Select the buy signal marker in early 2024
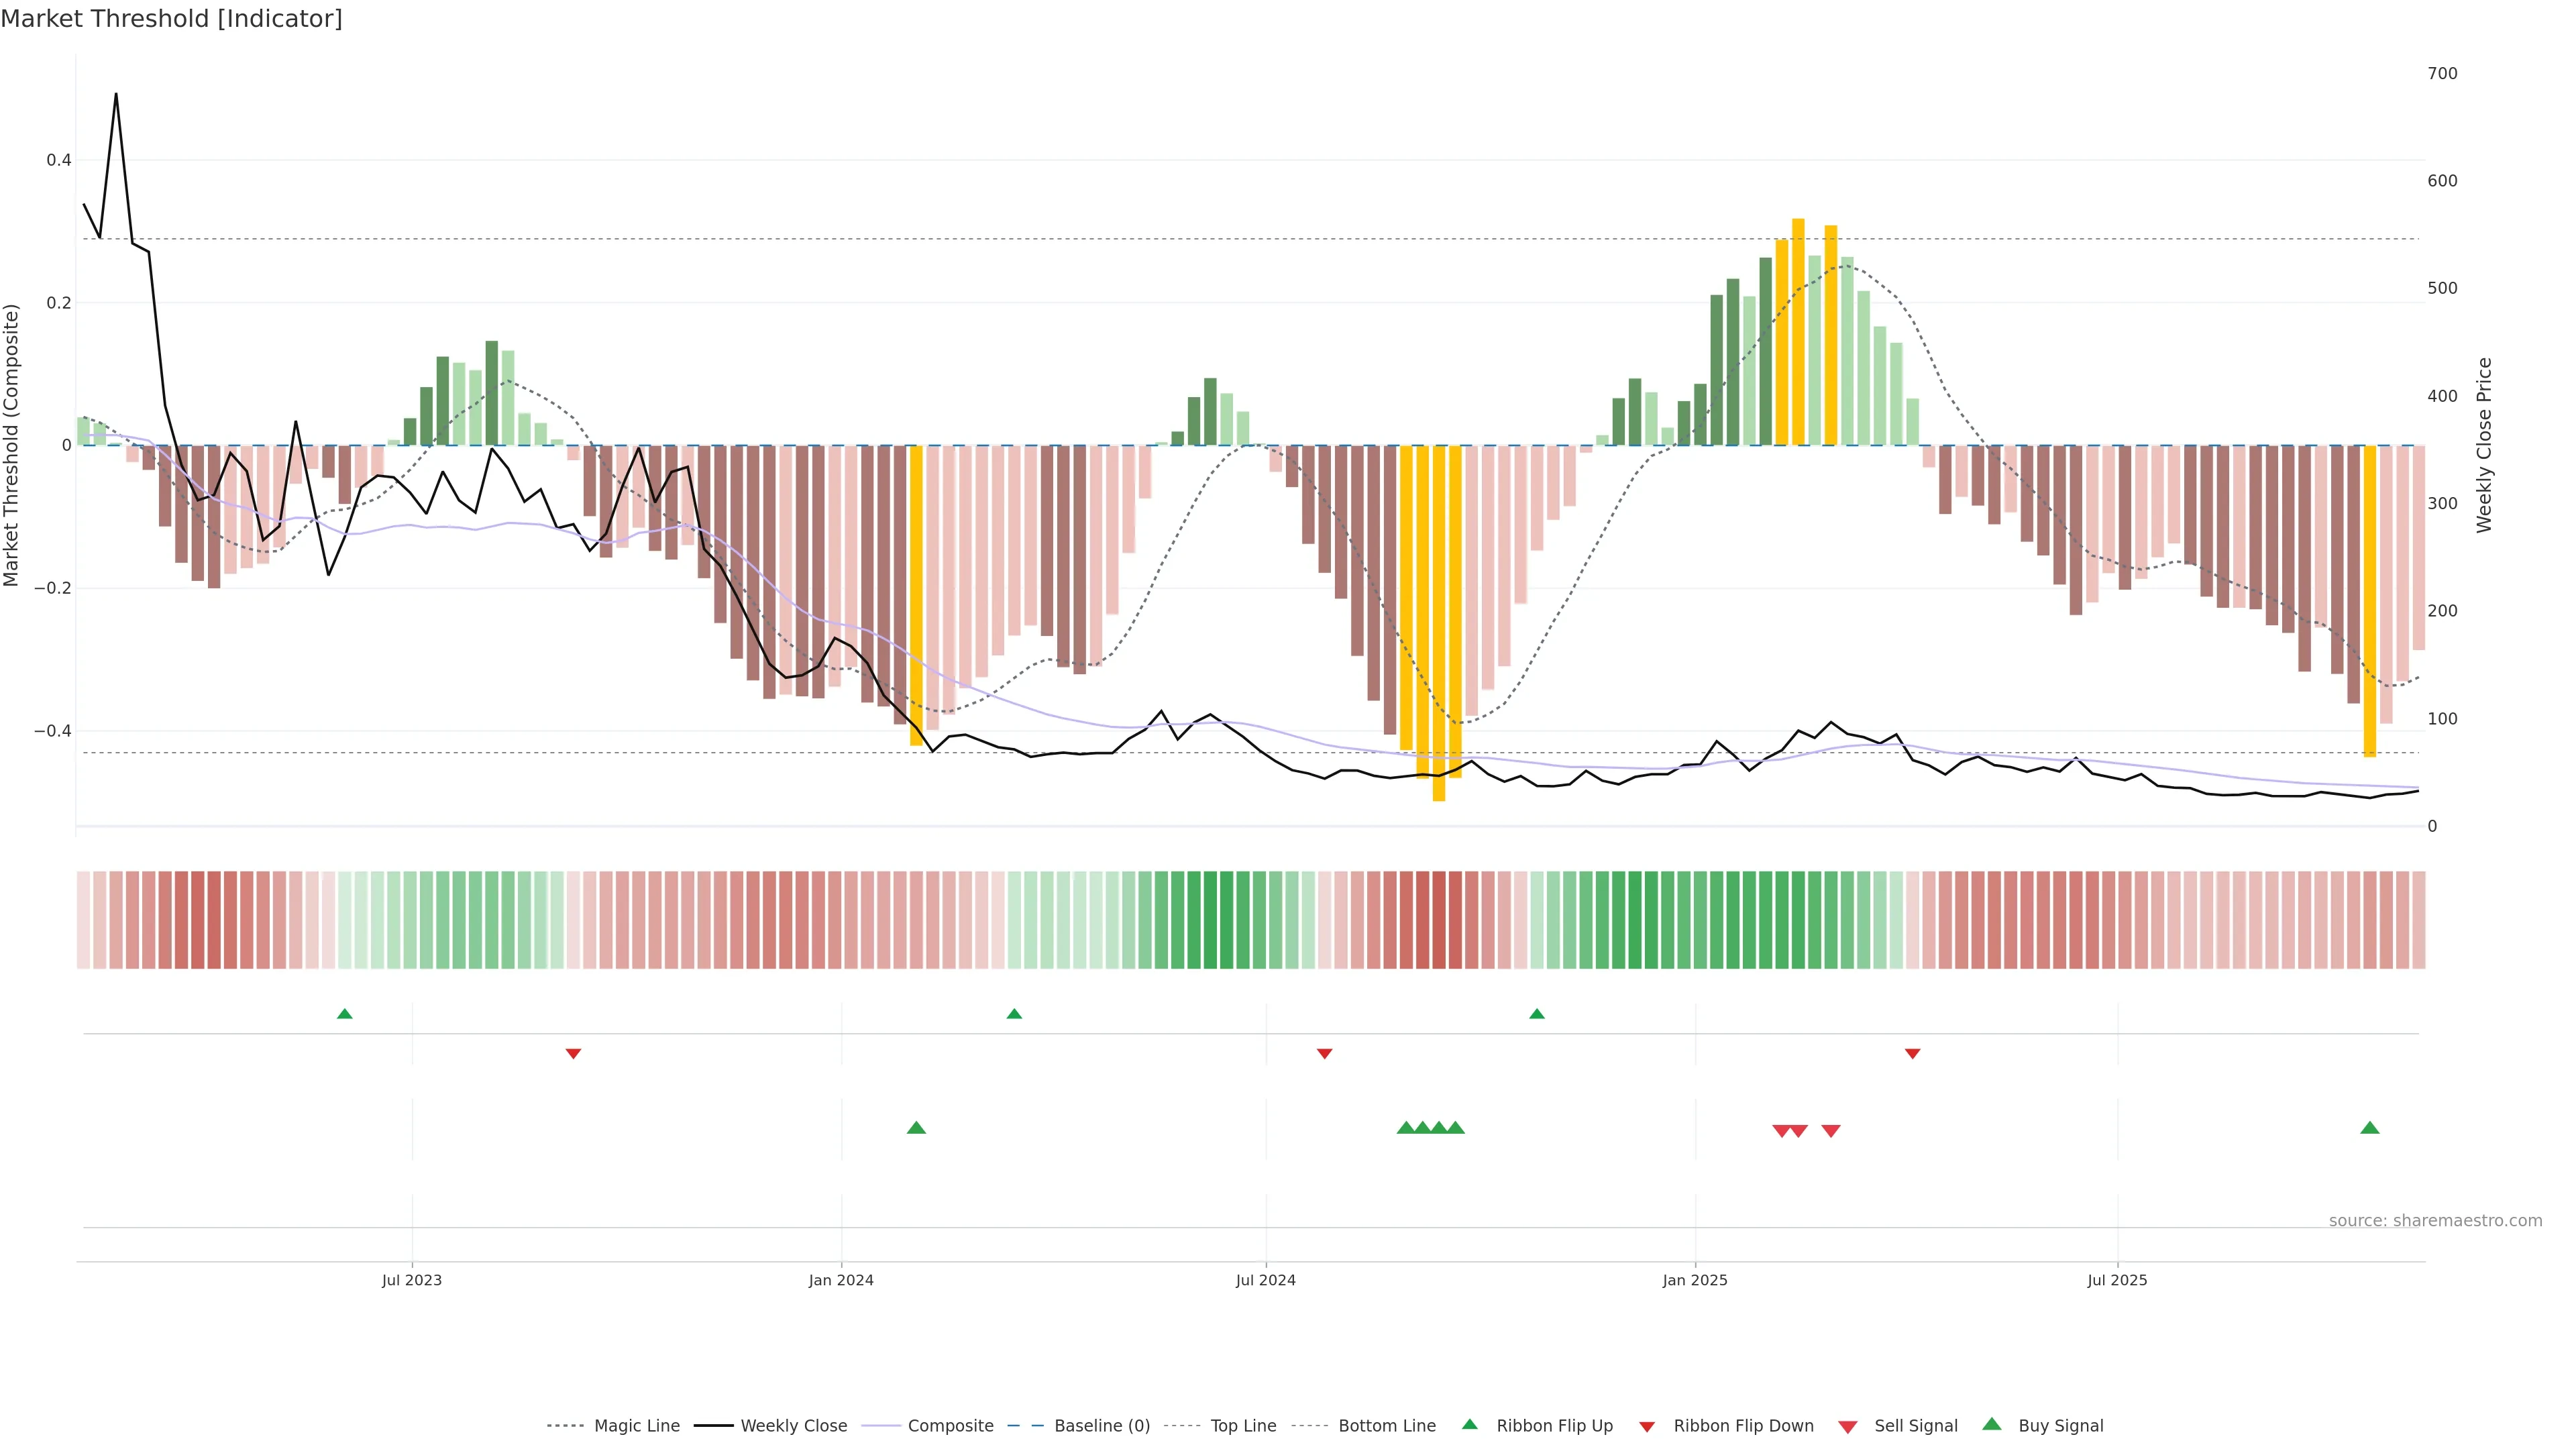Image resolution: width=2576 pixels, height=1449 pixels. pos(916,1128)
